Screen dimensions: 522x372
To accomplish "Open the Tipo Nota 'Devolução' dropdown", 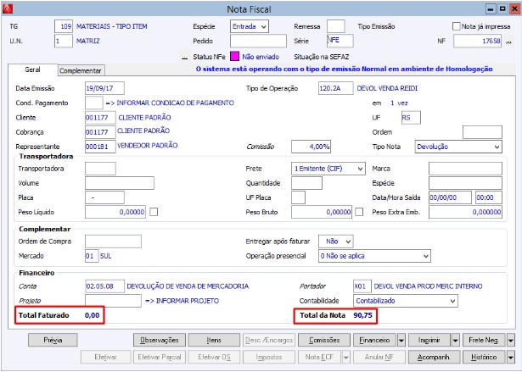I will coord(458,147).
